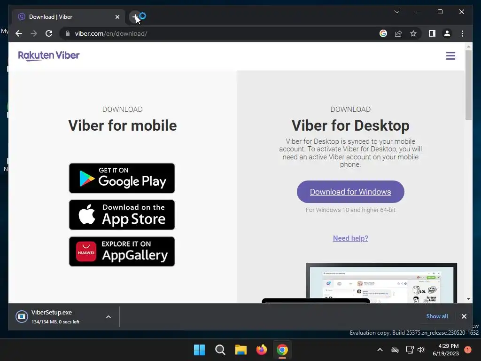This screenshot has width=481, height=361.
Task: Open the Windows Start menu
Action: pos(199,350)
